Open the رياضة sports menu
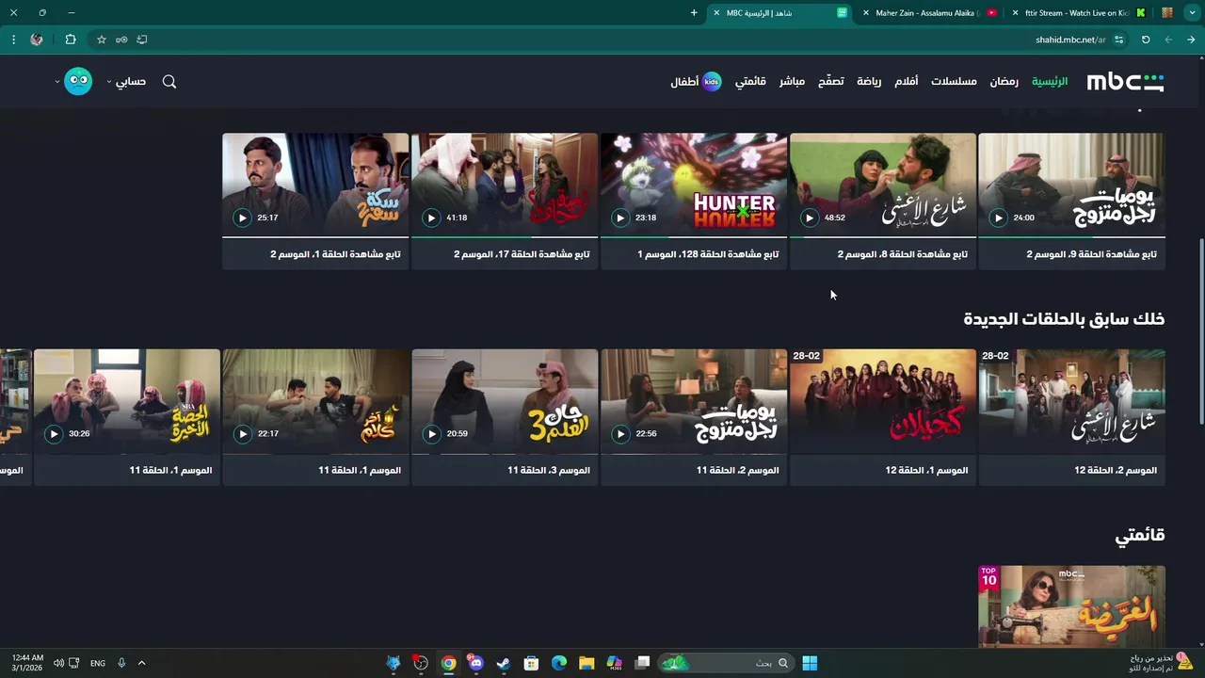This screenshot has height=678, width=1205. [x=869, y=82]
